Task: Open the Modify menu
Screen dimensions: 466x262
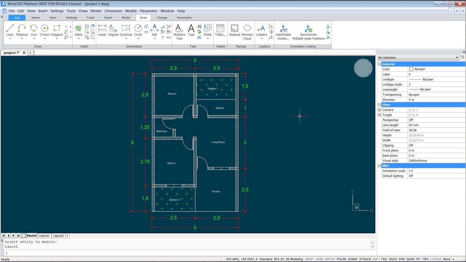Action: pyautogui.click(x=131, y=11)
